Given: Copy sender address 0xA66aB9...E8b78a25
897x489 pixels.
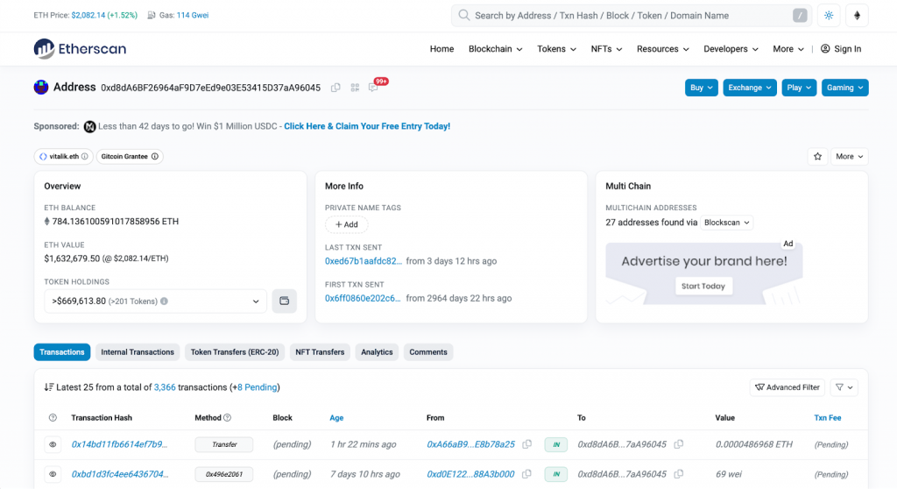Looking at the screenshot, I should pyautogui.click(x=526, y=444).
